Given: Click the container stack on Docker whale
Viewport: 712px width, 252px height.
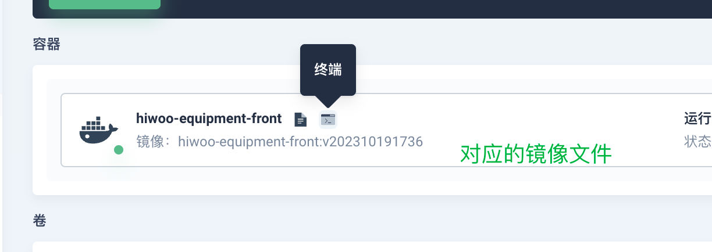Looking at the screenshot, I should tap(93, 123).
